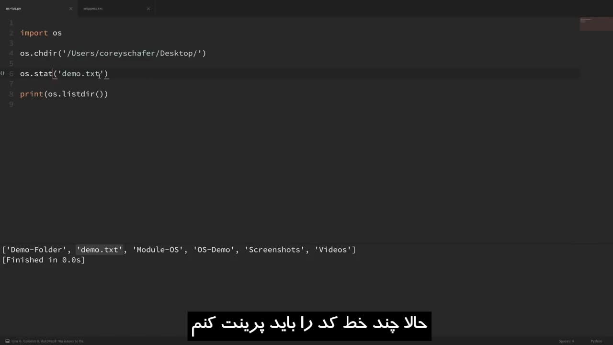Select the os.chdir line of code
Image resolution: width=613 pixels, height=345 pixels.
click(x=113, y=53)
